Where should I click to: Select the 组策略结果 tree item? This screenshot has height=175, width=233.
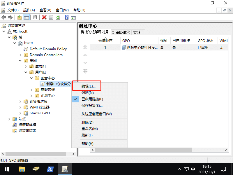tap(27, 130)
